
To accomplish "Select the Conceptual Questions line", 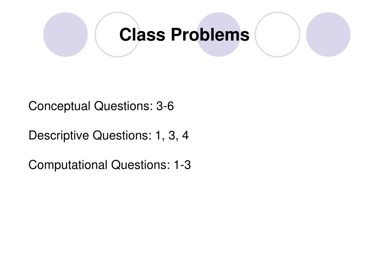I will (x=101, y=106).
